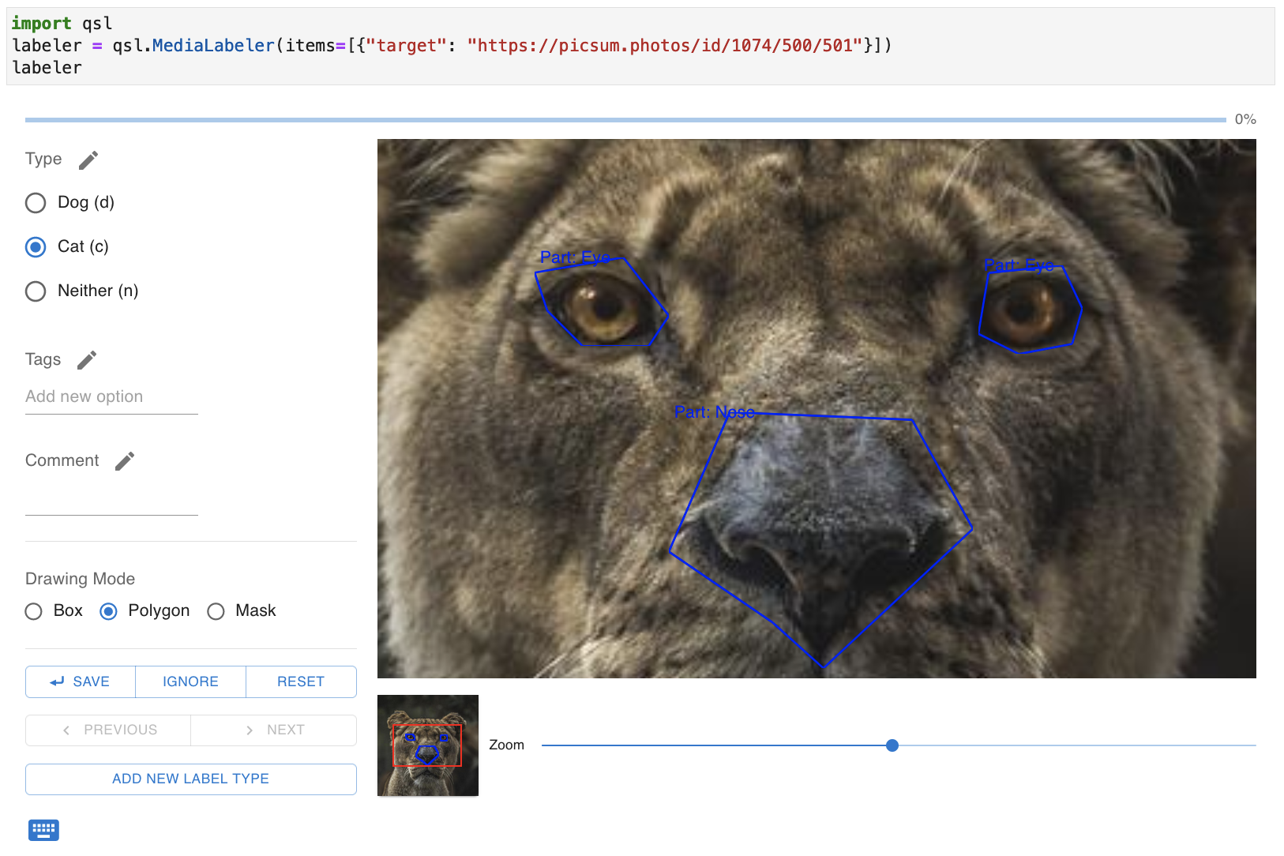1284x856 pixels.
Task: Choose Mask drawing mode
Action: point(216,611)
